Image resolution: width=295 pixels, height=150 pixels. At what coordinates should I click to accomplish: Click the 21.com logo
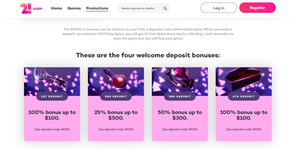click(x=31, y=8)
